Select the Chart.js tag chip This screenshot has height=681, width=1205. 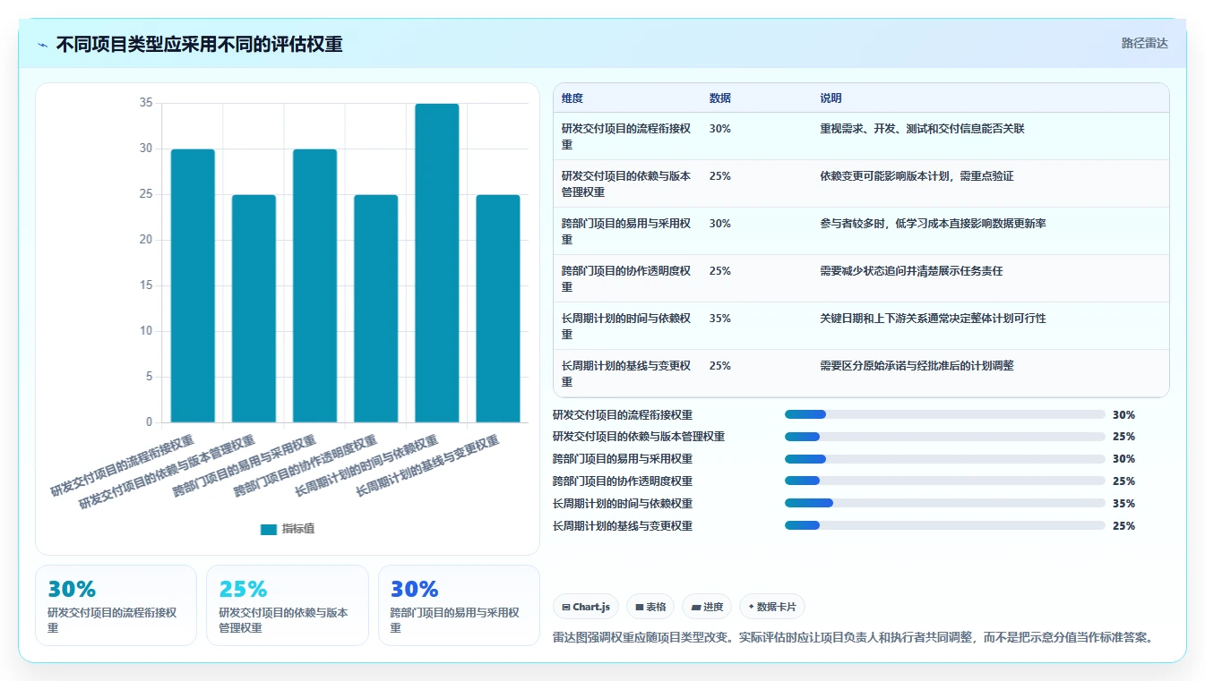[586, 607]
